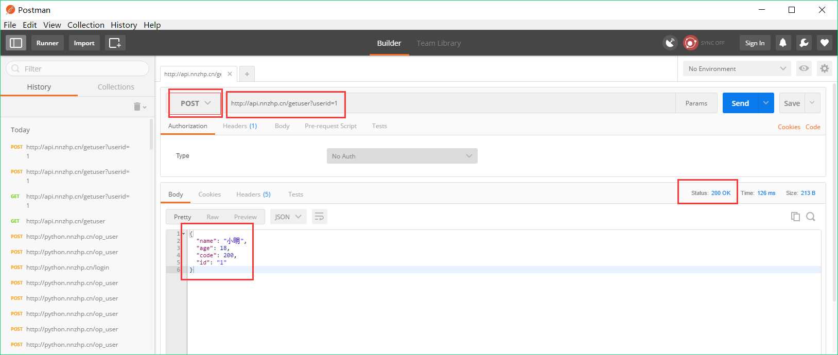Select the sidebar History tab

[39, 87]
